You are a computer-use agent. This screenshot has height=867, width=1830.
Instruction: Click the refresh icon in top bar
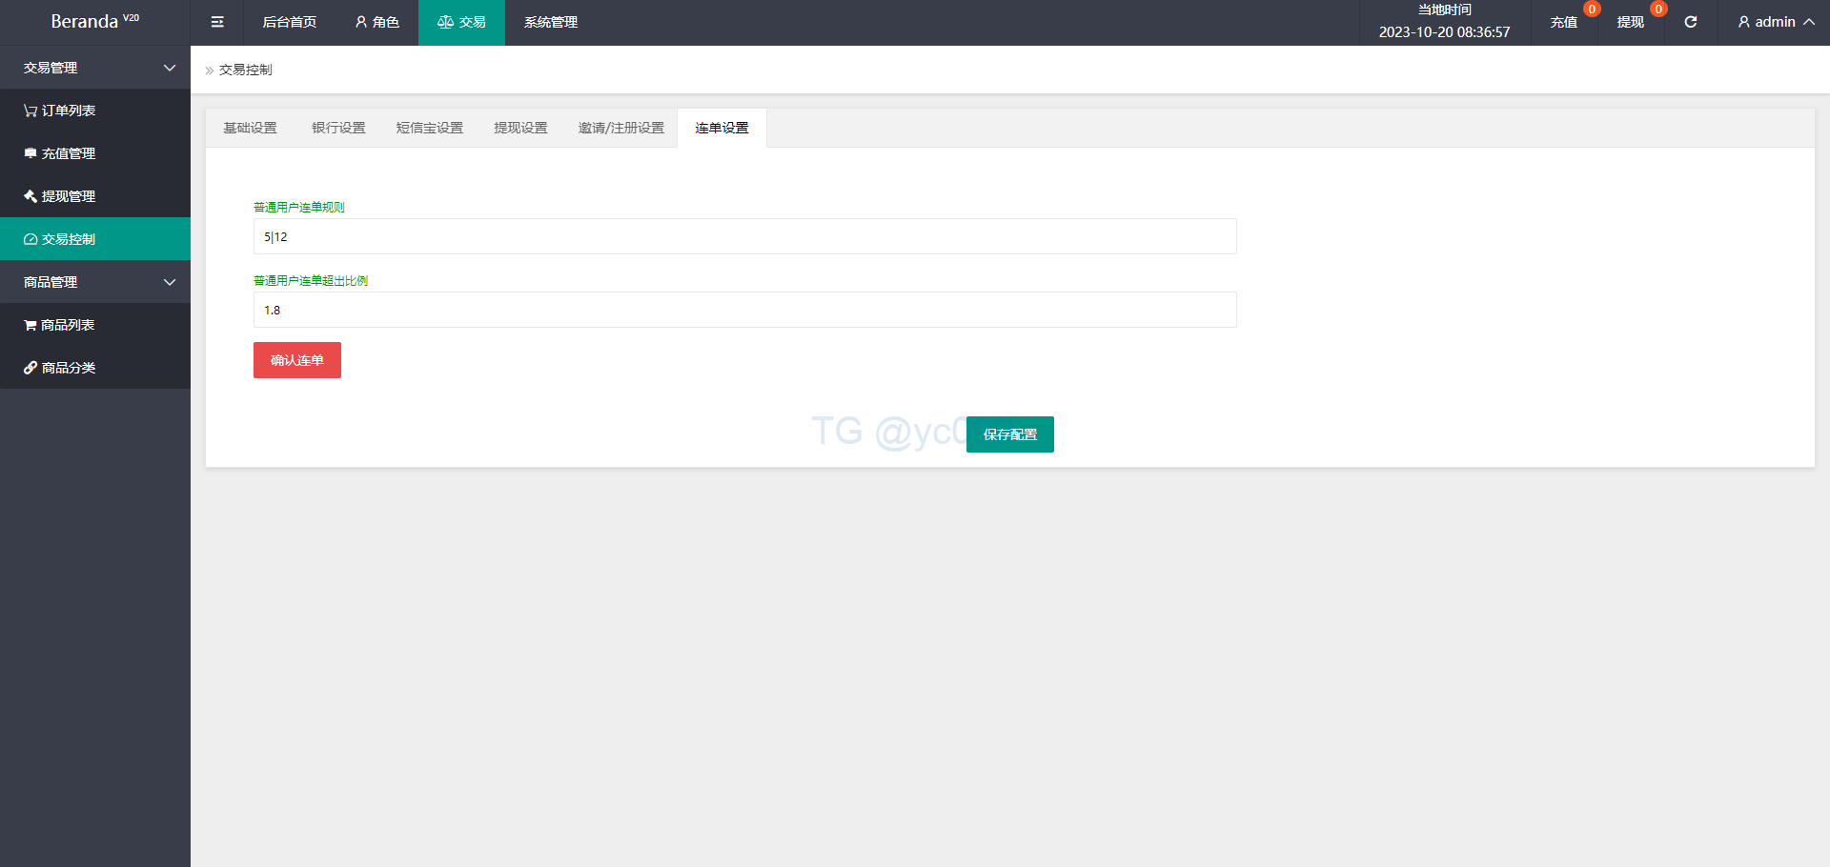(1690, 22)
